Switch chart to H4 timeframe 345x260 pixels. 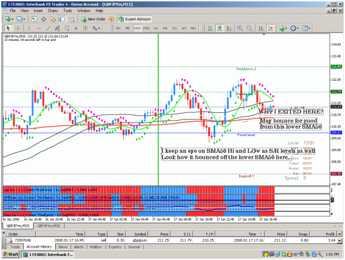165,28
